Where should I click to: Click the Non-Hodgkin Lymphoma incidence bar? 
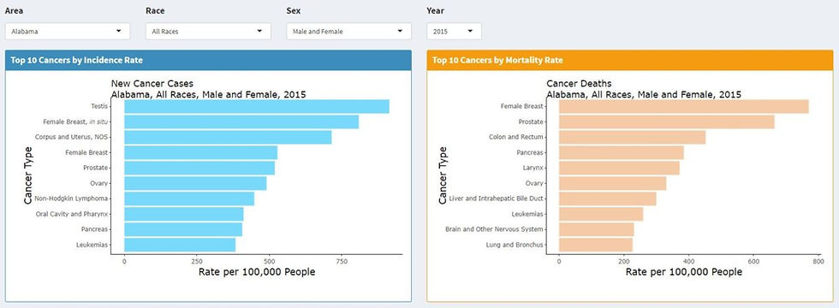click(x=189, y=198)
